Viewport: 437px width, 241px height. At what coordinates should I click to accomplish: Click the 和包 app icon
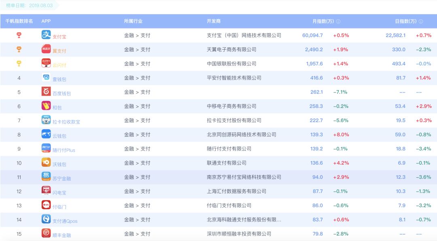click(46, 106)
